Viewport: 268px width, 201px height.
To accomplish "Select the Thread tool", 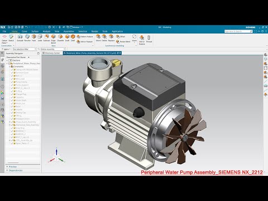I will pyautogui.click(x=149, y=39).
